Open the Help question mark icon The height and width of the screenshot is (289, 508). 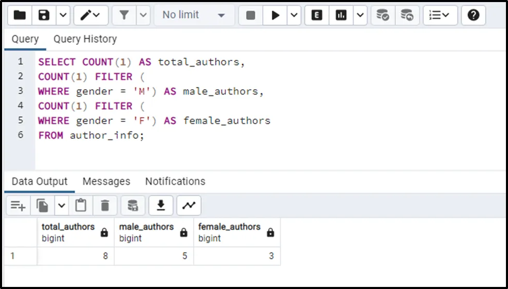click(x=473, y=15)
